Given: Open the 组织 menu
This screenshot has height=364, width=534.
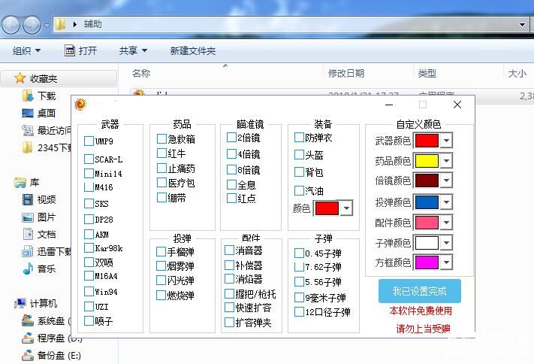Looking at the screenshot, I should point(27,50).
